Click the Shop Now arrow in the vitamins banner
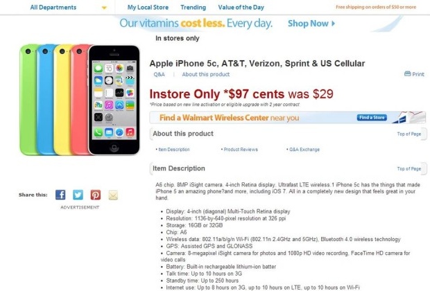430x291 pixels. pyautogui.click(x=333, y=24)
